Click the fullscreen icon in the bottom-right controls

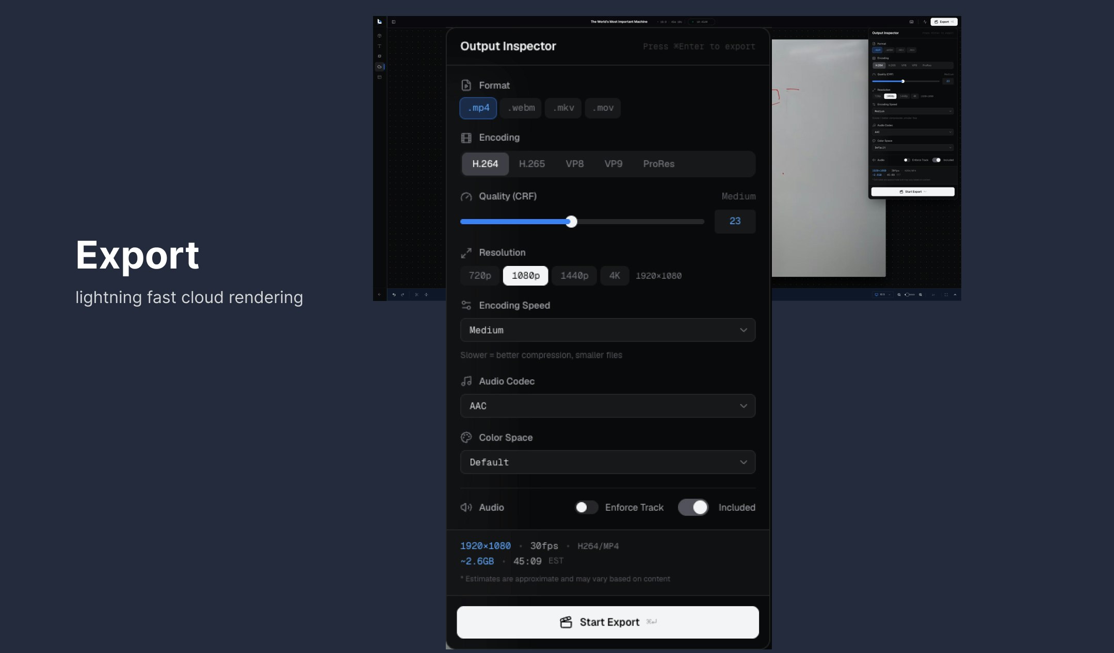pos(946,295)
